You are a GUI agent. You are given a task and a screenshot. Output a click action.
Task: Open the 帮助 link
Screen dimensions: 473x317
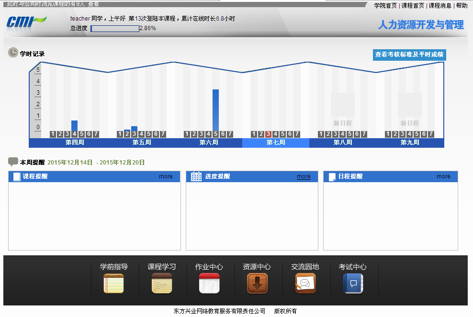(x=462, y=6)
